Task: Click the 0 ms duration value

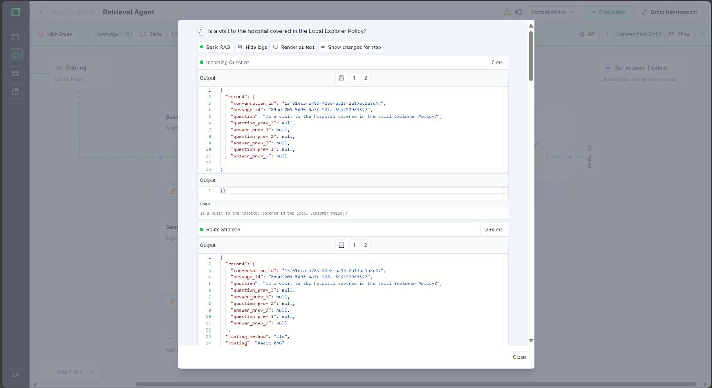Action: (497, 62)
